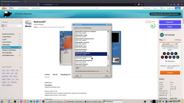Expand the GTK Themes supporters banner dropdown
Image resolution: width=184 pixels, height=103 pixels.
click(x=165, y=14)
